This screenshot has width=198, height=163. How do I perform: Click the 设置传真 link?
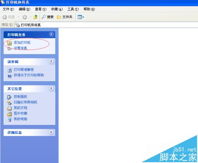(x=21, y=48)
